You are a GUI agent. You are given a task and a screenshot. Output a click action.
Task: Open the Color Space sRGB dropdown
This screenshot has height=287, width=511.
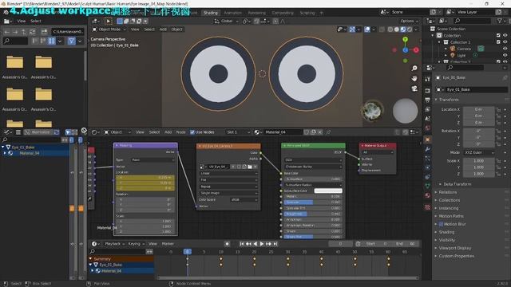click(x=244, y=199)
